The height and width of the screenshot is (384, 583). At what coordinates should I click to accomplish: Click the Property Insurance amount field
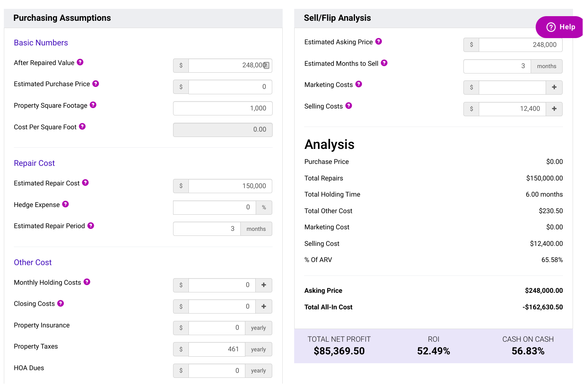(217, 328)
